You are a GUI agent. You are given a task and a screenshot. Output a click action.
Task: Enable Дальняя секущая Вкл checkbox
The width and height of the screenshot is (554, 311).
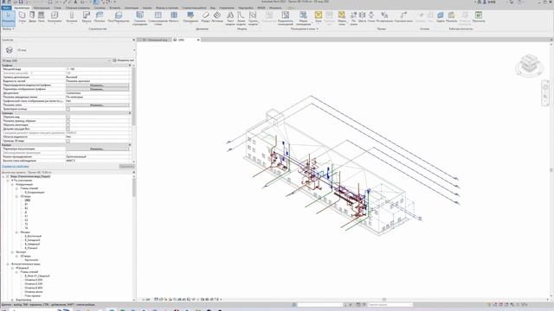click(68, 129)
